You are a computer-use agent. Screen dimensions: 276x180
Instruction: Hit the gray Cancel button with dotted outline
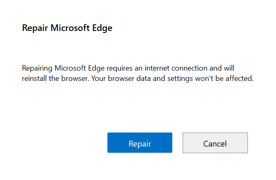point(215,143)
